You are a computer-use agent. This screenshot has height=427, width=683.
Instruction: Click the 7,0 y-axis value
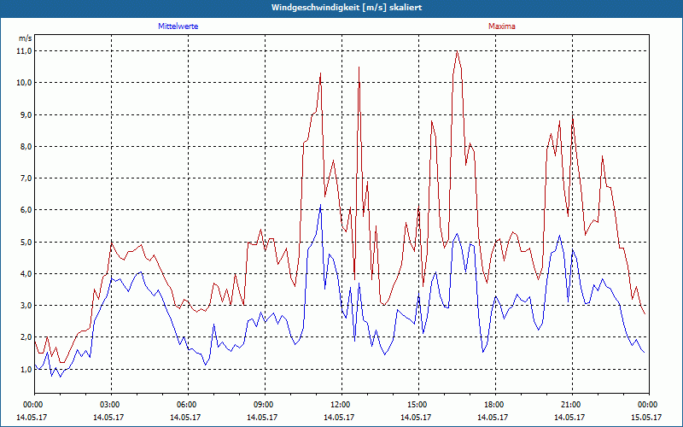pyautogui.click(x=26, y=178)
